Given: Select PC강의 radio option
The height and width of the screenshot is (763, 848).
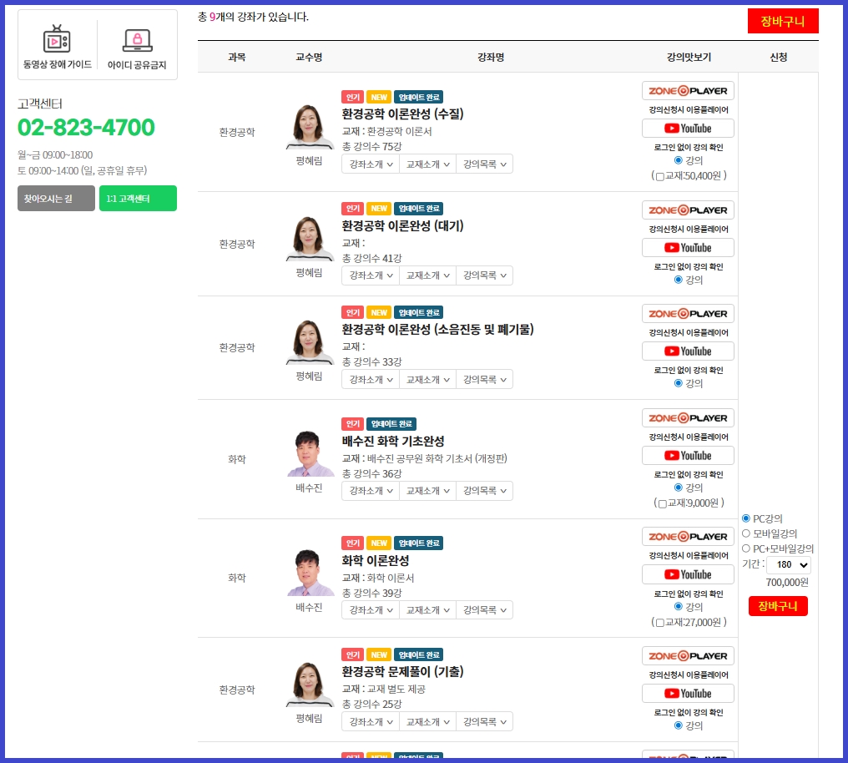Looking at the screenshot, I should coord(746,518).
